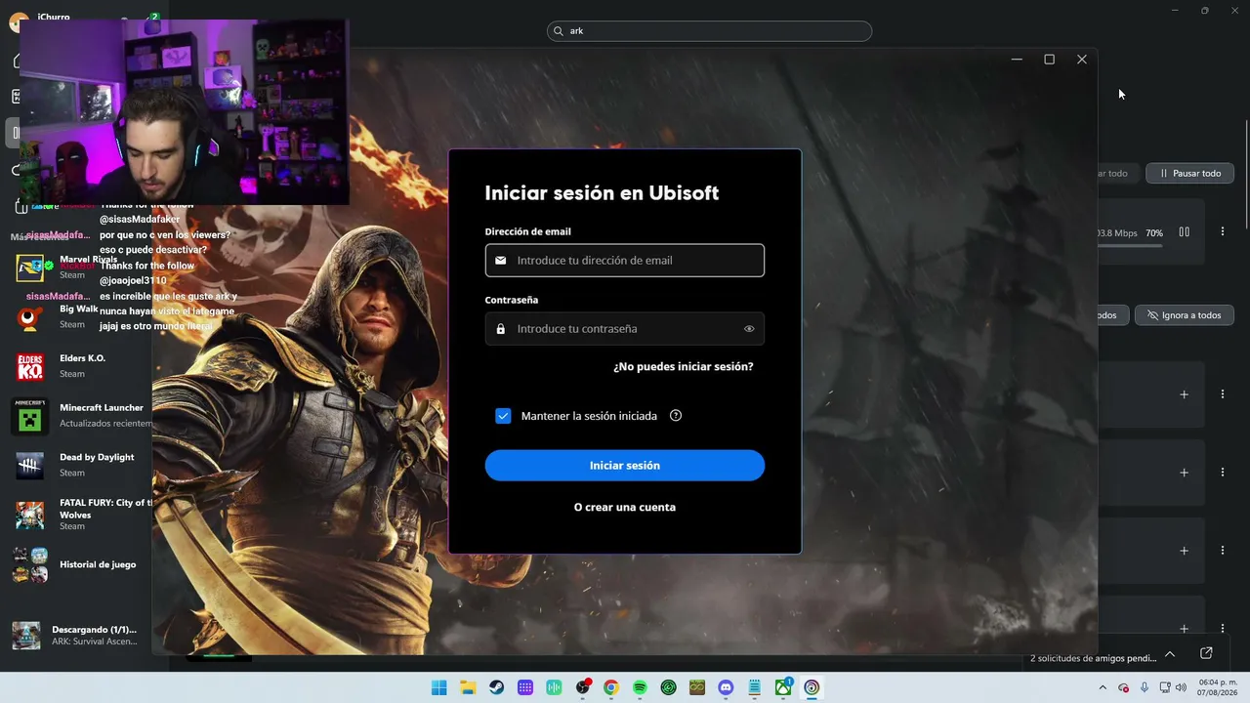
Task: Open the teal sound wave app in taskbar
Action: (555, 687)
